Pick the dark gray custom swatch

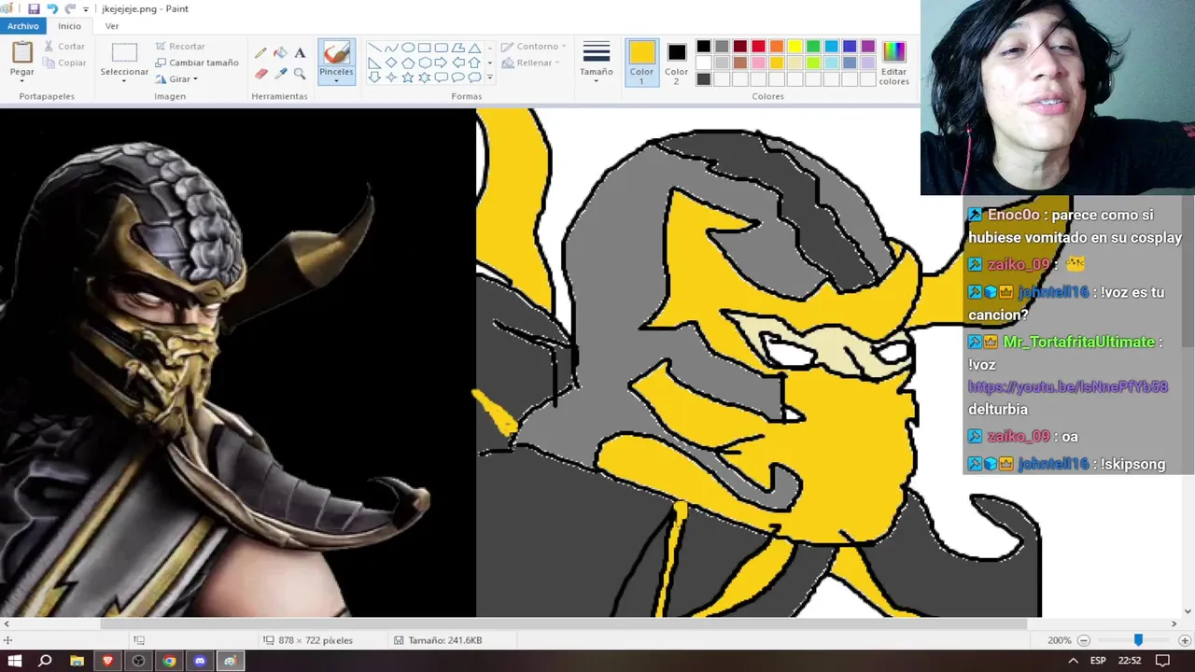pos(703,79)
